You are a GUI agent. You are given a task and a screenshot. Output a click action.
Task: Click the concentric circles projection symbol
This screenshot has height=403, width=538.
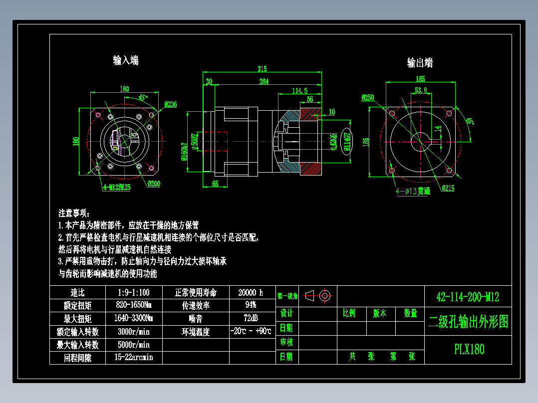pyautogui.click(x=325, y=296)
